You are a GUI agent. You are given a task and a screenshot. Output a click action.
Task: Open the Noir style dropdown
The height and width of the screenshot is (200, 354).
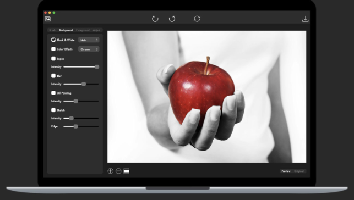pos(89,40)
